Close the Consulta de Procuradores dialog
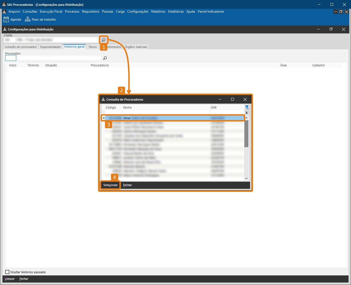Screen dimensions: 351x285 click(x=245, y=99)
